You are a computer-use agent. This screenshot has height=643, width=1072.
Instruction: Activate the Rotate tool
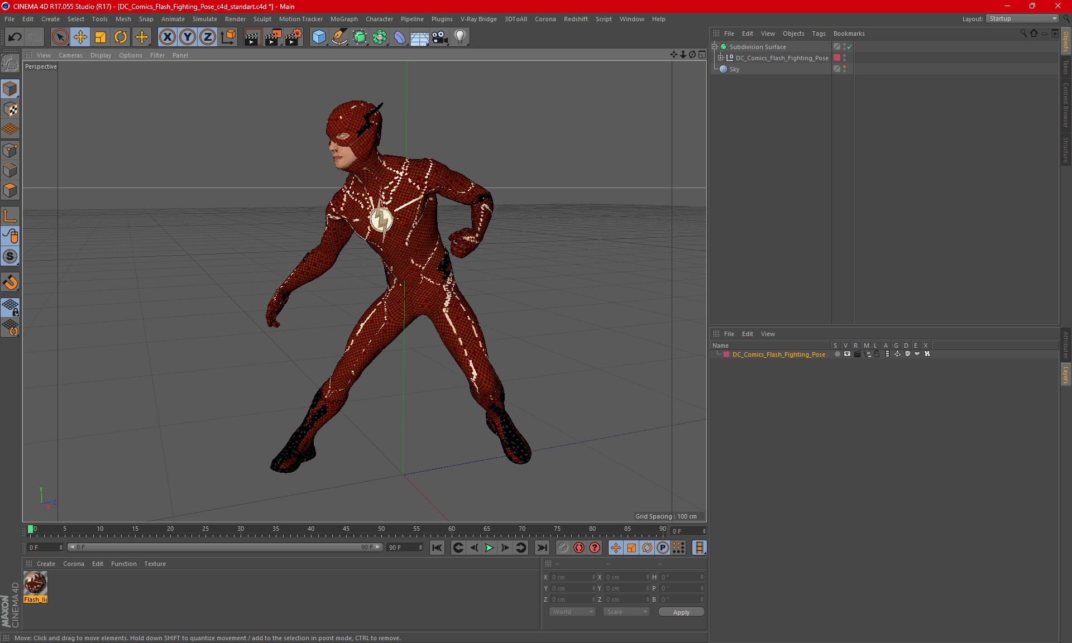tap(121, 37)
